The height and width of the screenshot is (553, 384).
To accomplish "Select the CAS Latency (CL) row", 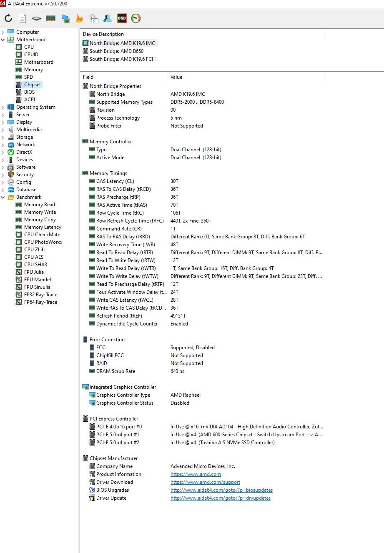I will pos(203,181).
